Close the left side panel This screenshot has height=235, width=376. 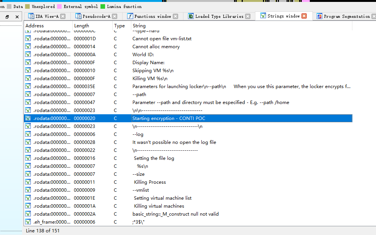pos(17,17)
